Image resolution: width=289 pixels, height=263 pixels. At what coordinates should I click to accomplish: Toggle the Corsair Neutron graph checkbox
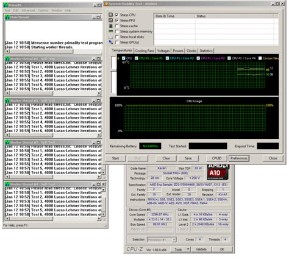[260, 58]
